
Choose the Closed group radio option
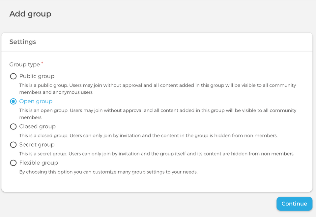[x=13, y=127]
